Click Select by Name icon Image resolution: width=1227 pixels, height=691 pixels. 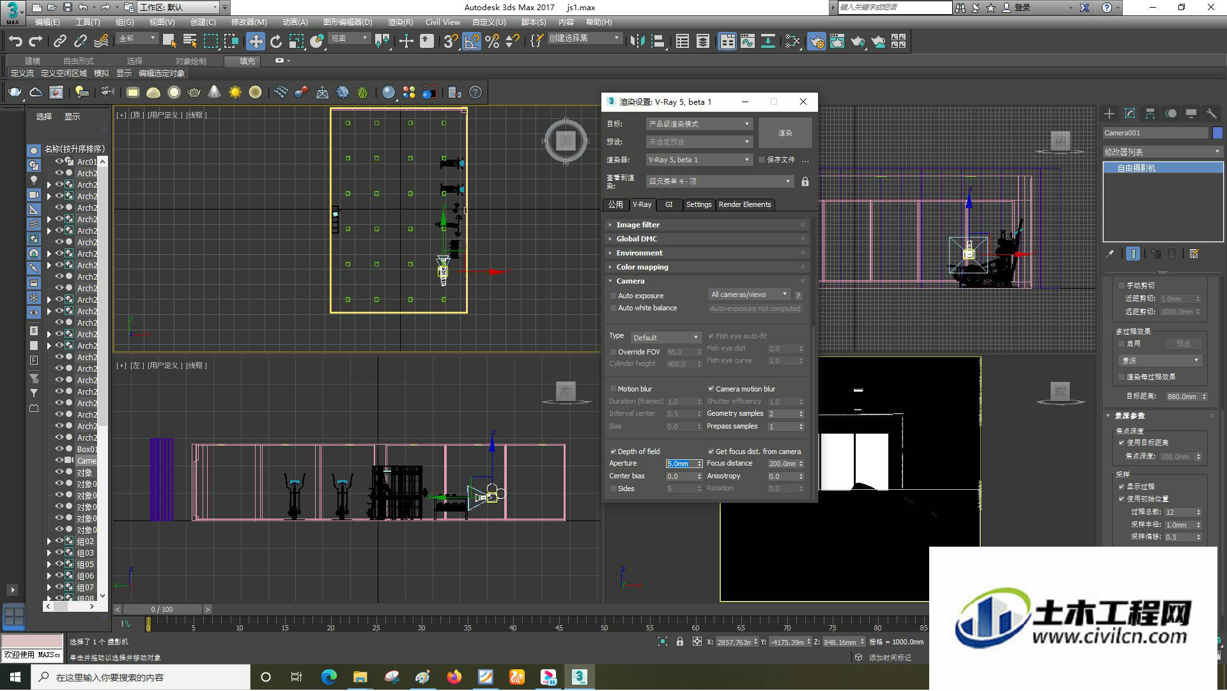click(190, 42)
